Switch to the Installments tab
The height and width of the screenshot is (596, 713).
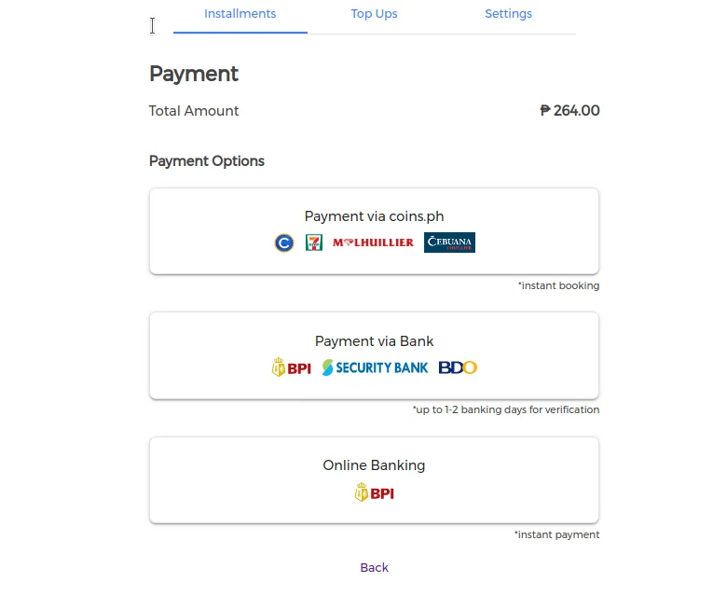[x=240, y=14]
